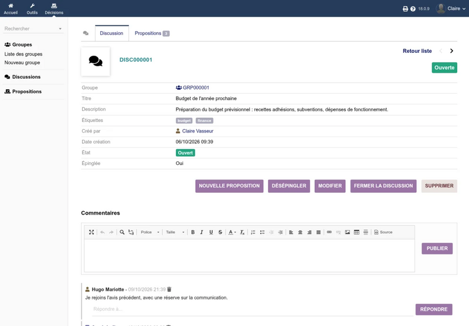The image size is (469, 326).
Task: Center align text
Action: [300, 232]
